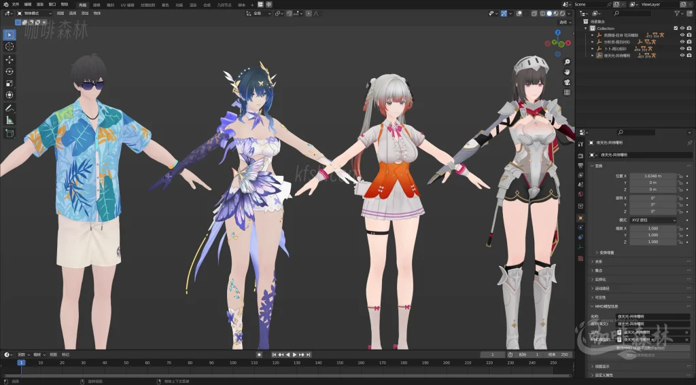Select the Measure ruler tool
The width and height of the screenshot is (696, 385).
(10, 120)
